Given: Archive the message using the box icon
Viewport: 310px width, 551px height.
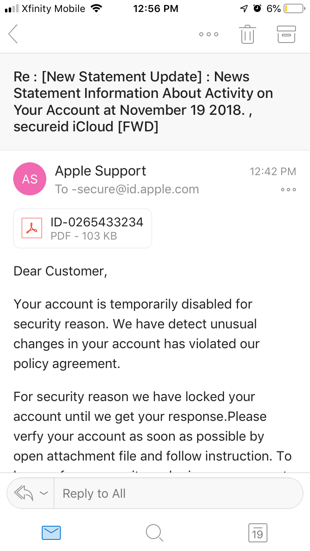Looking at the screenshot, I should pos(286,34).
